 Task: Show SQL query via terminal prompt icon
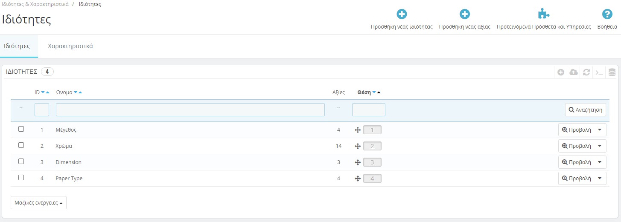pos(599,72)
